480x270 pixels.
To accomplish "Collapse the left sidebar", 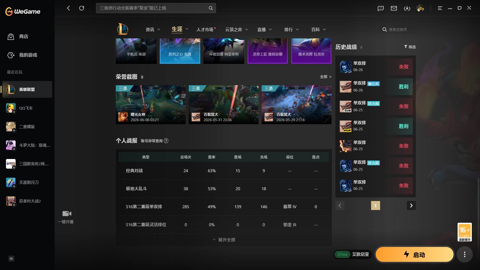I will pyautogui.click(x=11, y=259).
